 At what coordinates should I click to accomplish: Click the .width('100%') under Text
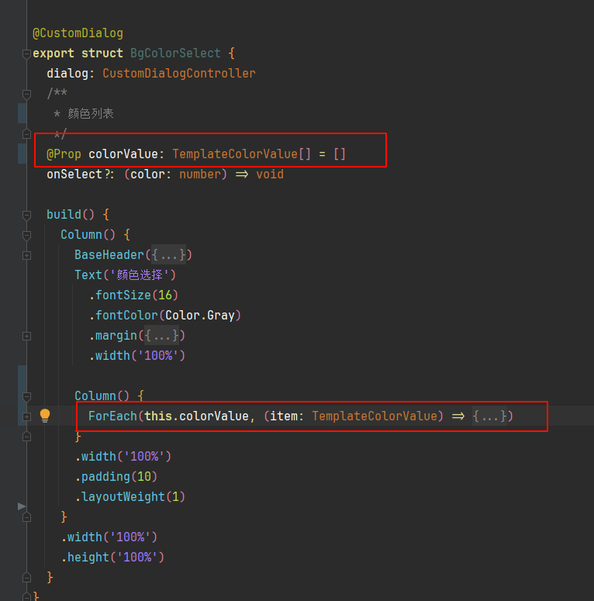click(x=137, y=356)
